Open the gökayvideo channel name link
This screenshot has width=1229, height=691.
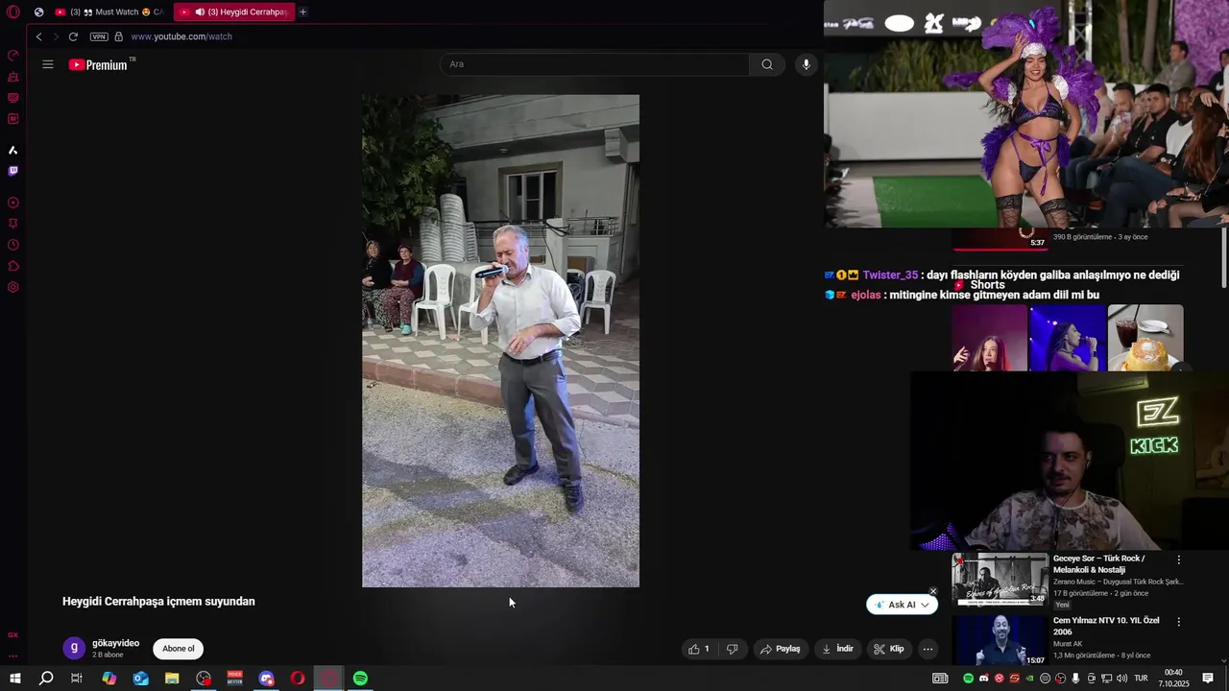coord(115,643)
